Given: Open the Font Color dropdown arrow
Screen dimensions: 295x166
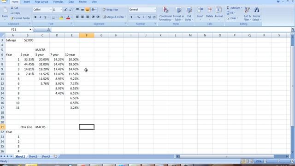Looking at the screenshot, I should tap(72, 18).
